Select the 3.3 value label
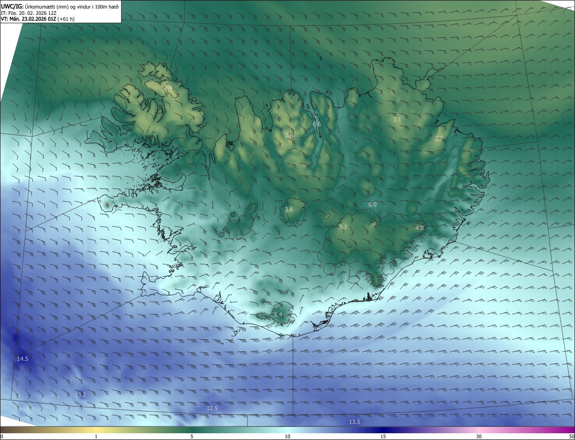The image size is (575, 440). tap(343, 227)
